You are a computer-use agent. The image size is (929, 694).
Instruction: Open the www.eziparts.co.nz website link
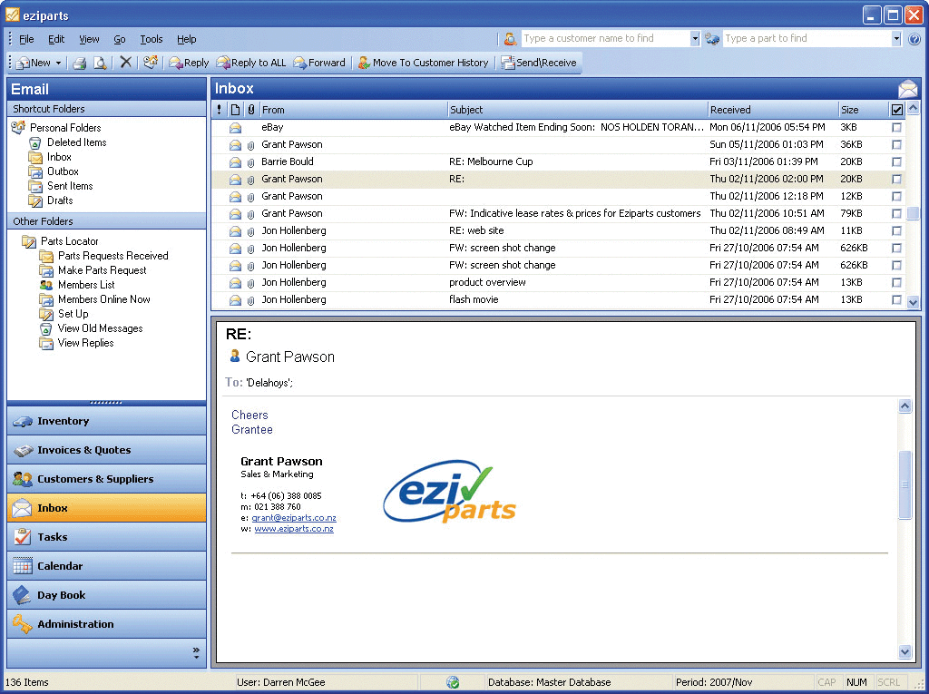[294, 529]
